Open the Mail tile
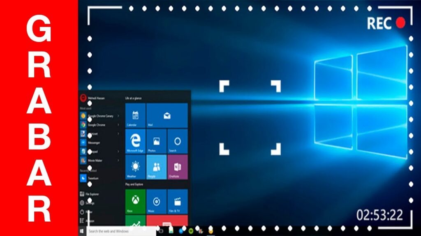Viewport: 421px width, 236px height. pyautogui.click(x=167, y=115)
